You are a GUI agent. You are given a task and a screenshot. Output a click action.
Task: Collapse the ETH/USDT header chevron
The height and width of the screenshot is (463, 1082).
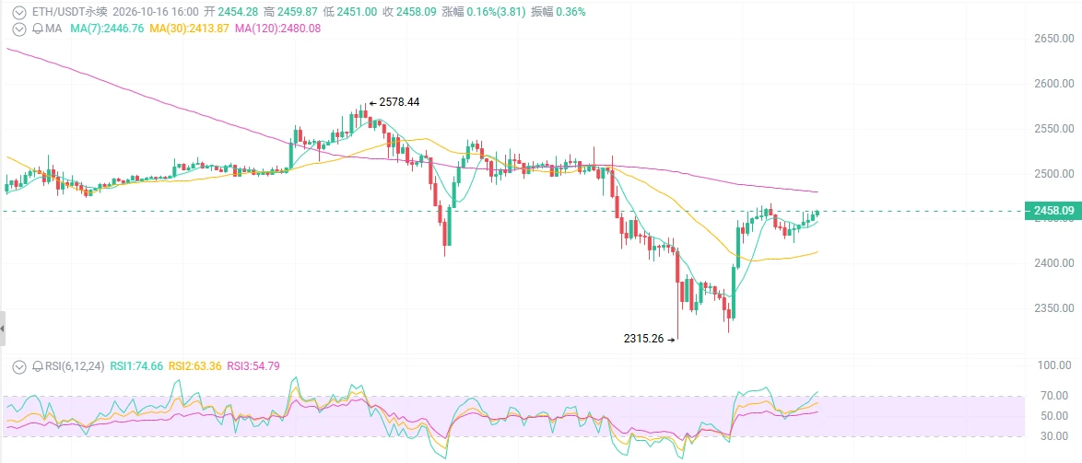click(x=20, y=12)
